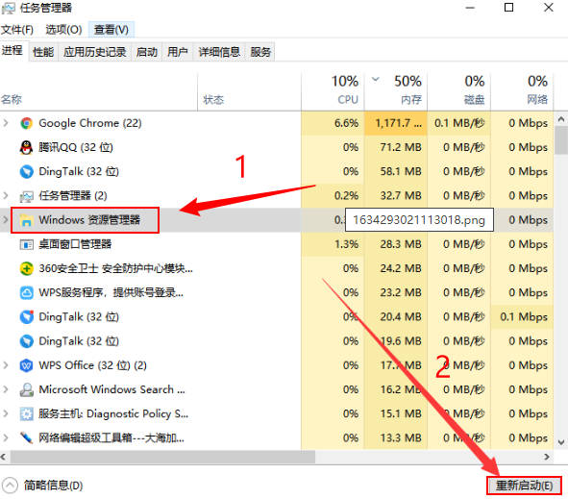
Task: Expand the Microsoft Windows Search row
Action: point(6,389)
